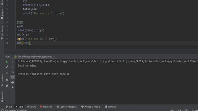Print the console output
This screenshot has height=111, width=198.
(x=12, y=82)
